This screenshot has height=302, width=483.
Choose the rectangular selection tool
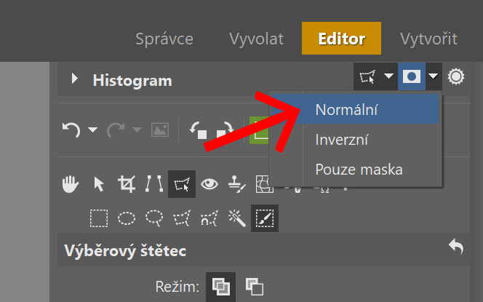99,218
